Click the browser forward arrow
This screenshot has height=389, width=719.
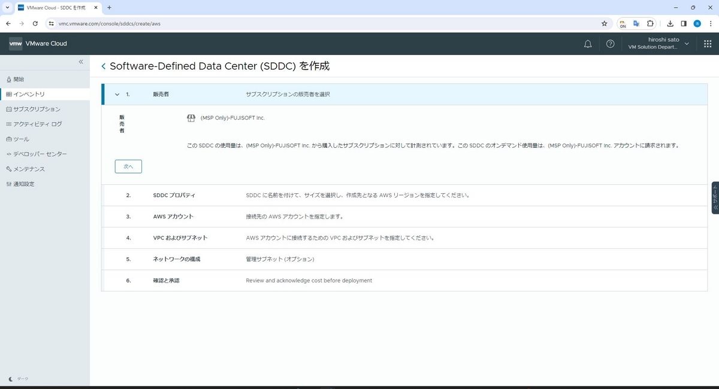coord(22,23)
